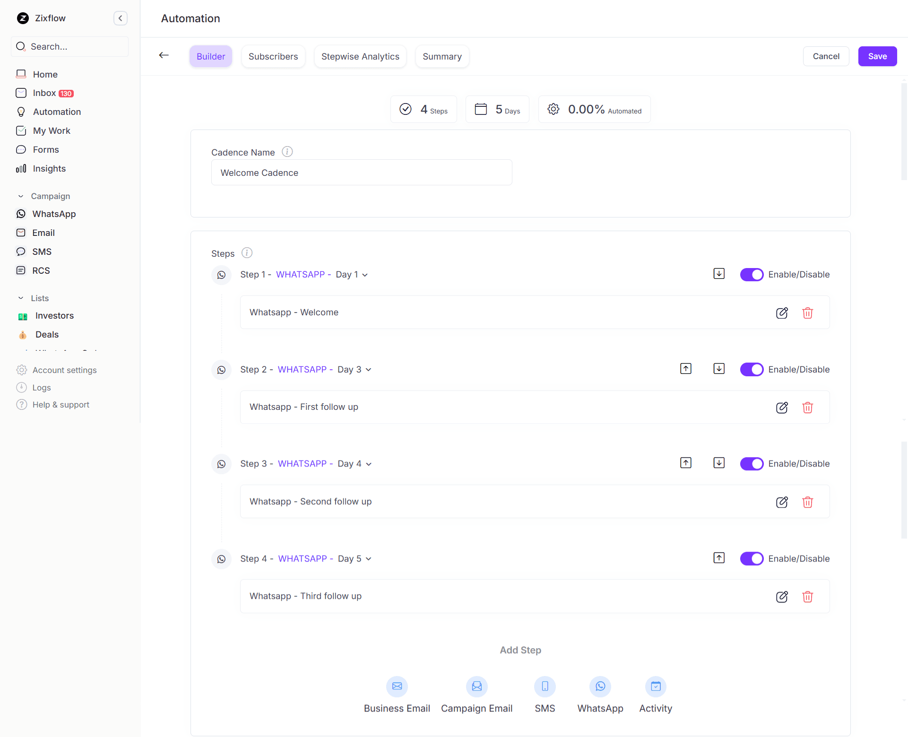The width and height of the screenshot is (908, 737).
Task: Switch to the Subscribers tab
Action: point(273,56)
